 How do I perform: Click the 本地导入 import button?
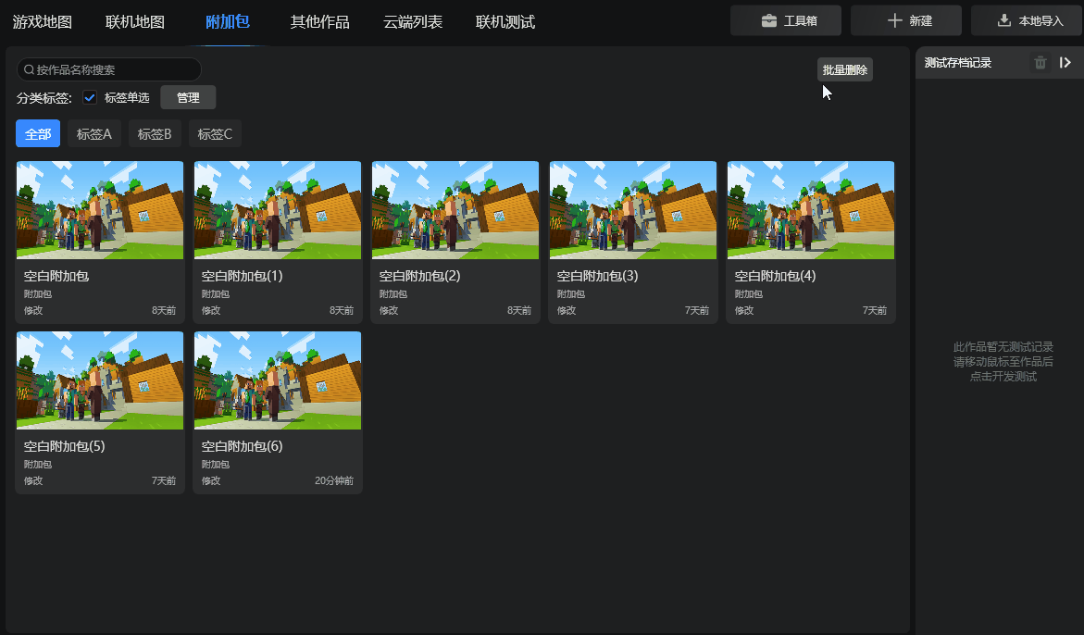click(1027, 20)
